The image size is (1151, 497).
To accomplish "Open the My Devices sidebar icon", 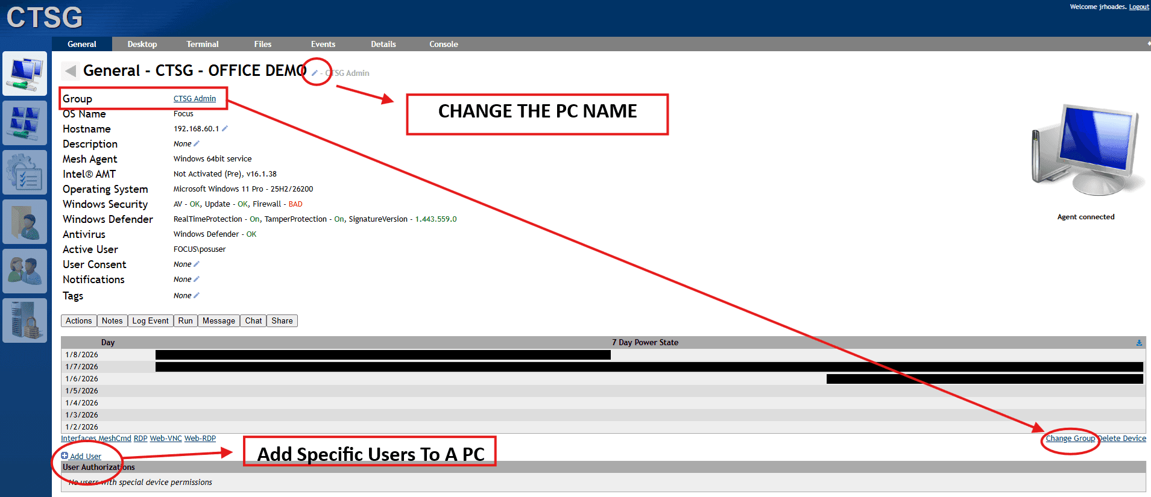I will point(25,73).
